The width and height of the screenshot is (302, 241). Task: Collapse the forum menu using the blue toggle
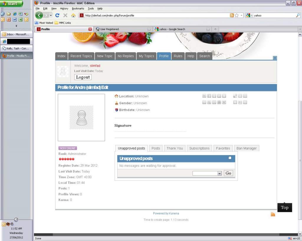coord(275,58)
